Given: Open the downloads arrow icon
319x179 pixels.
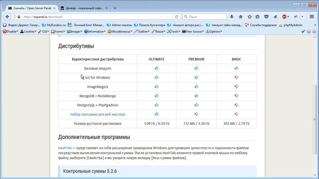Looking at the screenshot, I should tap(232, 17).
